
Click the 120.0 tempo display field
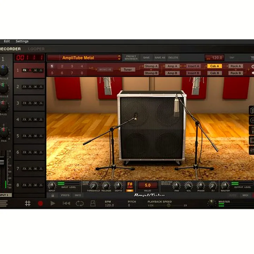214,58
